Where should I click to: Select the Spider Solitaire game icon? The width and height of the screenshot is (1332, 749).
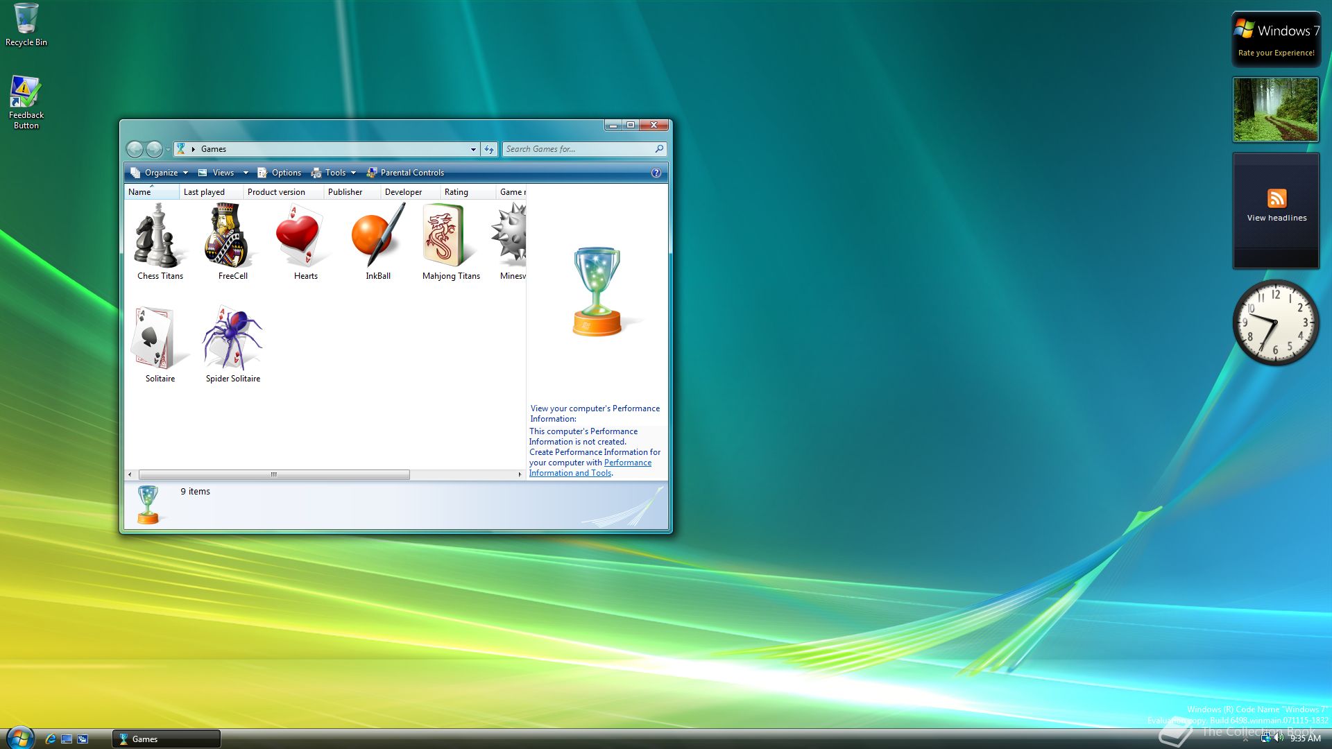click(232, 338)
